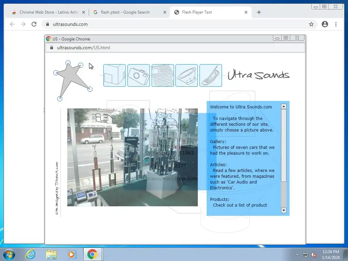Click the welcome text scrollbar up arrow
The height and width of the screenshot is (261, 348).
pos(284,106)
